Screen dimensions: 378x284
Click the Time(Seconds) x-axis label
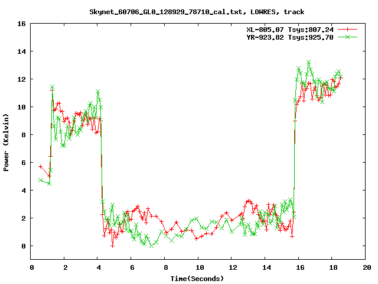tap(197, 279)
